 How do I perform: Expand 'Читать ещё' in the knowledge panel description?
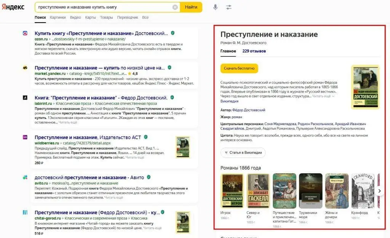tap(323, 96)
